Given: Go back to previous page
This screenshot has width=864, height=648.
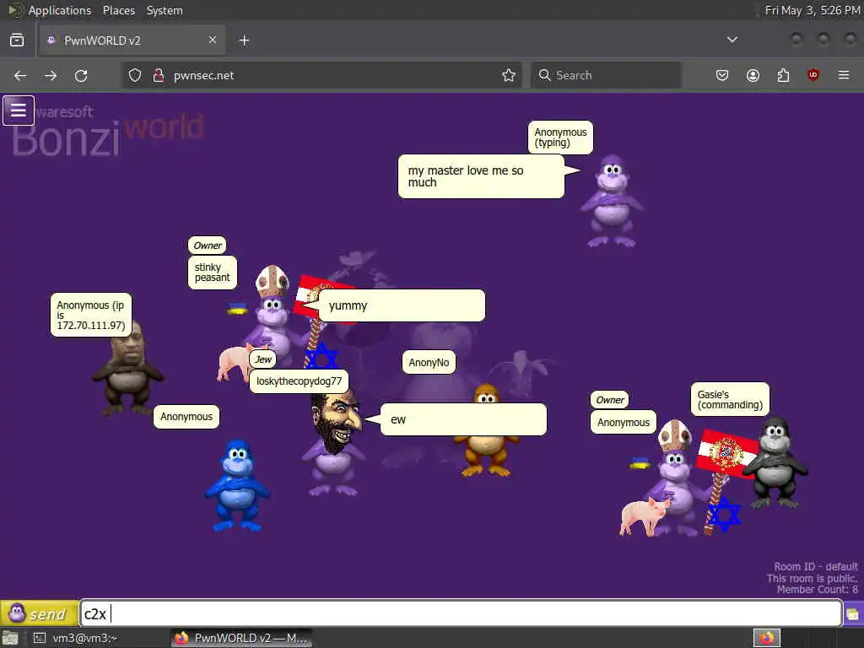Looking at the screenshot, I should point(20,75).
